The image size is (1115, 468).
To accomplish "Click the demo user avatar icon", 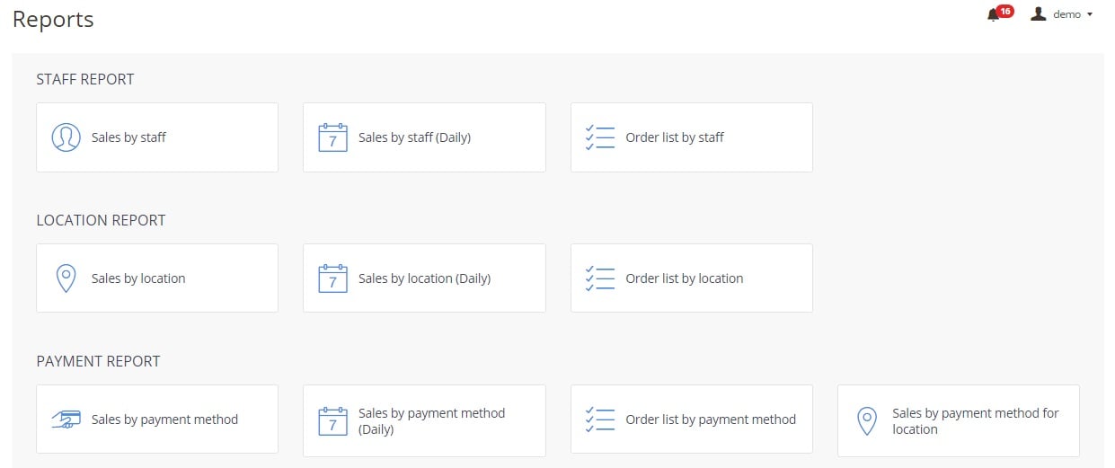I will [1039, 14].
